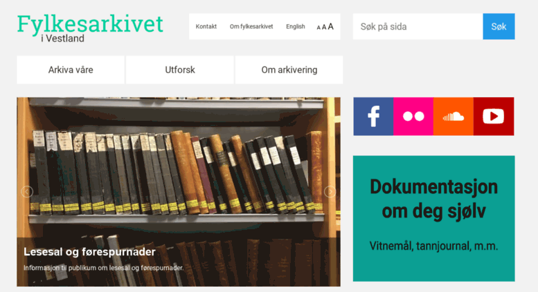The width and height of the screenshot is (538, 292).
Task: Show next slide with right carousel arrow
Action: (330, 192)
